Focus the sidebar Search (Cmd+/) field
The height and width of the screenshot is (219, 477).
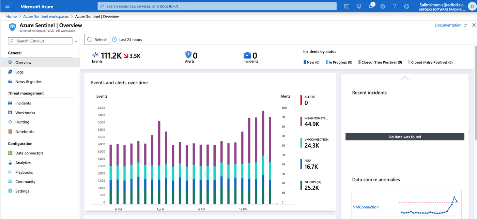coord(40,41)
